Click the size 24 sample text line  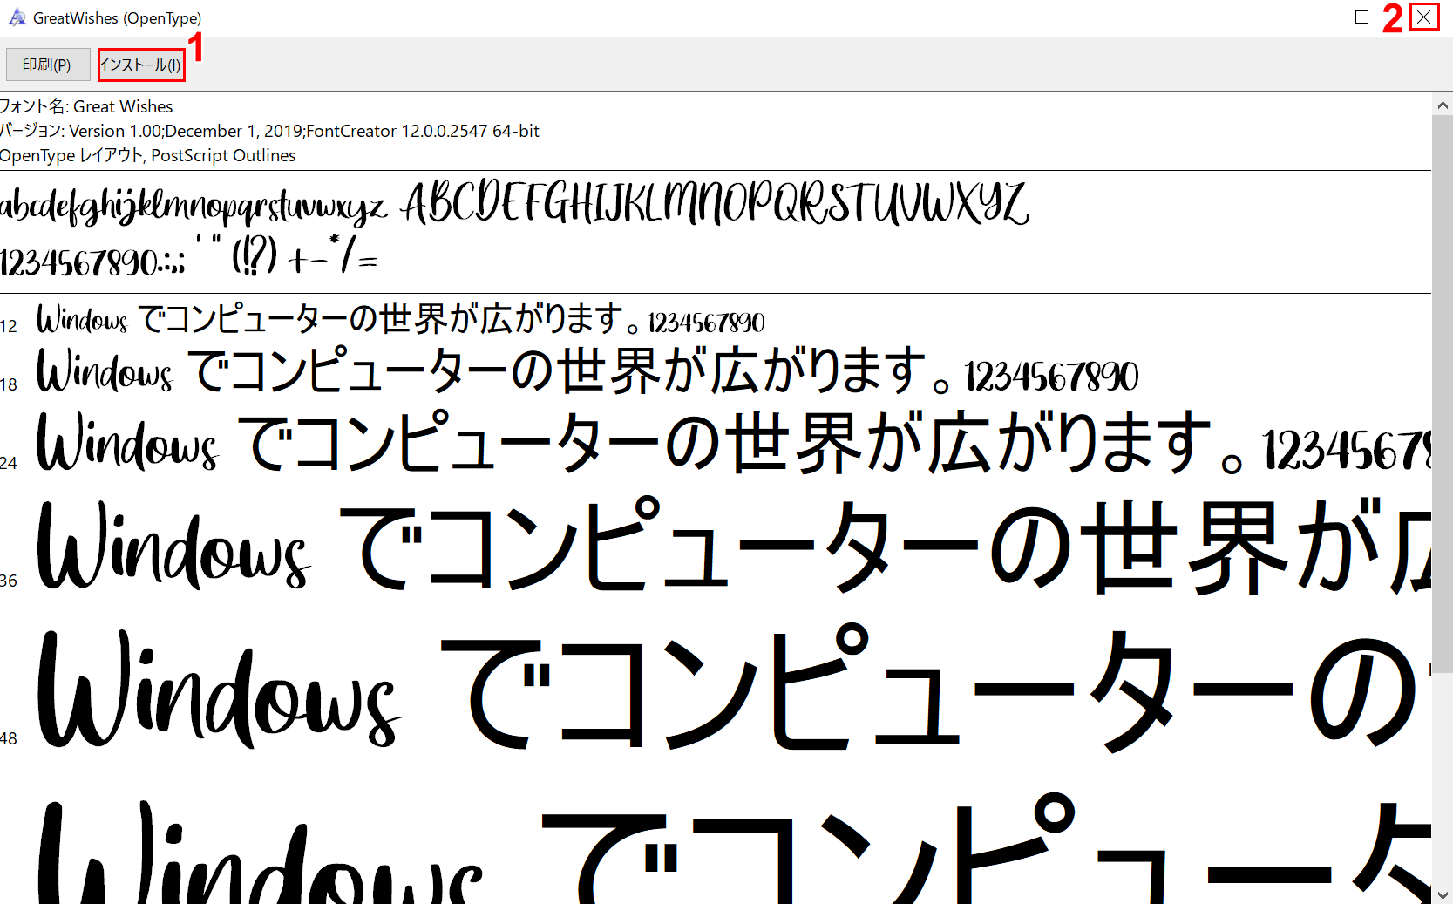734,443
